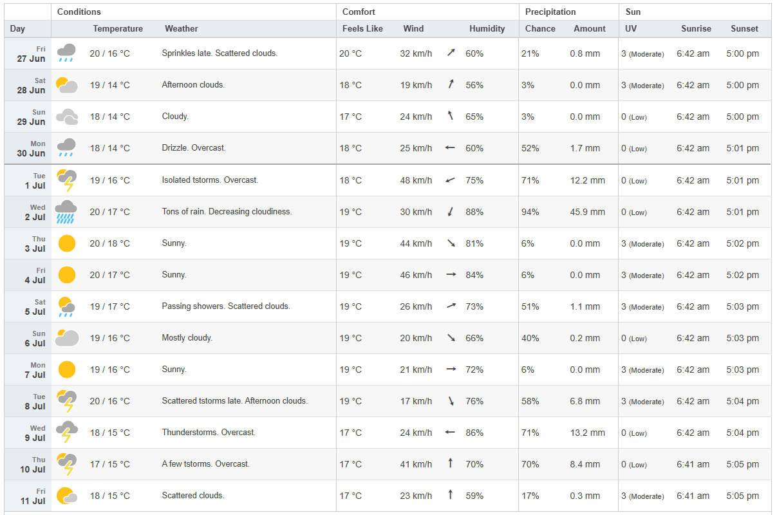Click the 45.9 mm amount for 2 Jul
The height and width of the screenshot is (515, 777).
[587, 212]
